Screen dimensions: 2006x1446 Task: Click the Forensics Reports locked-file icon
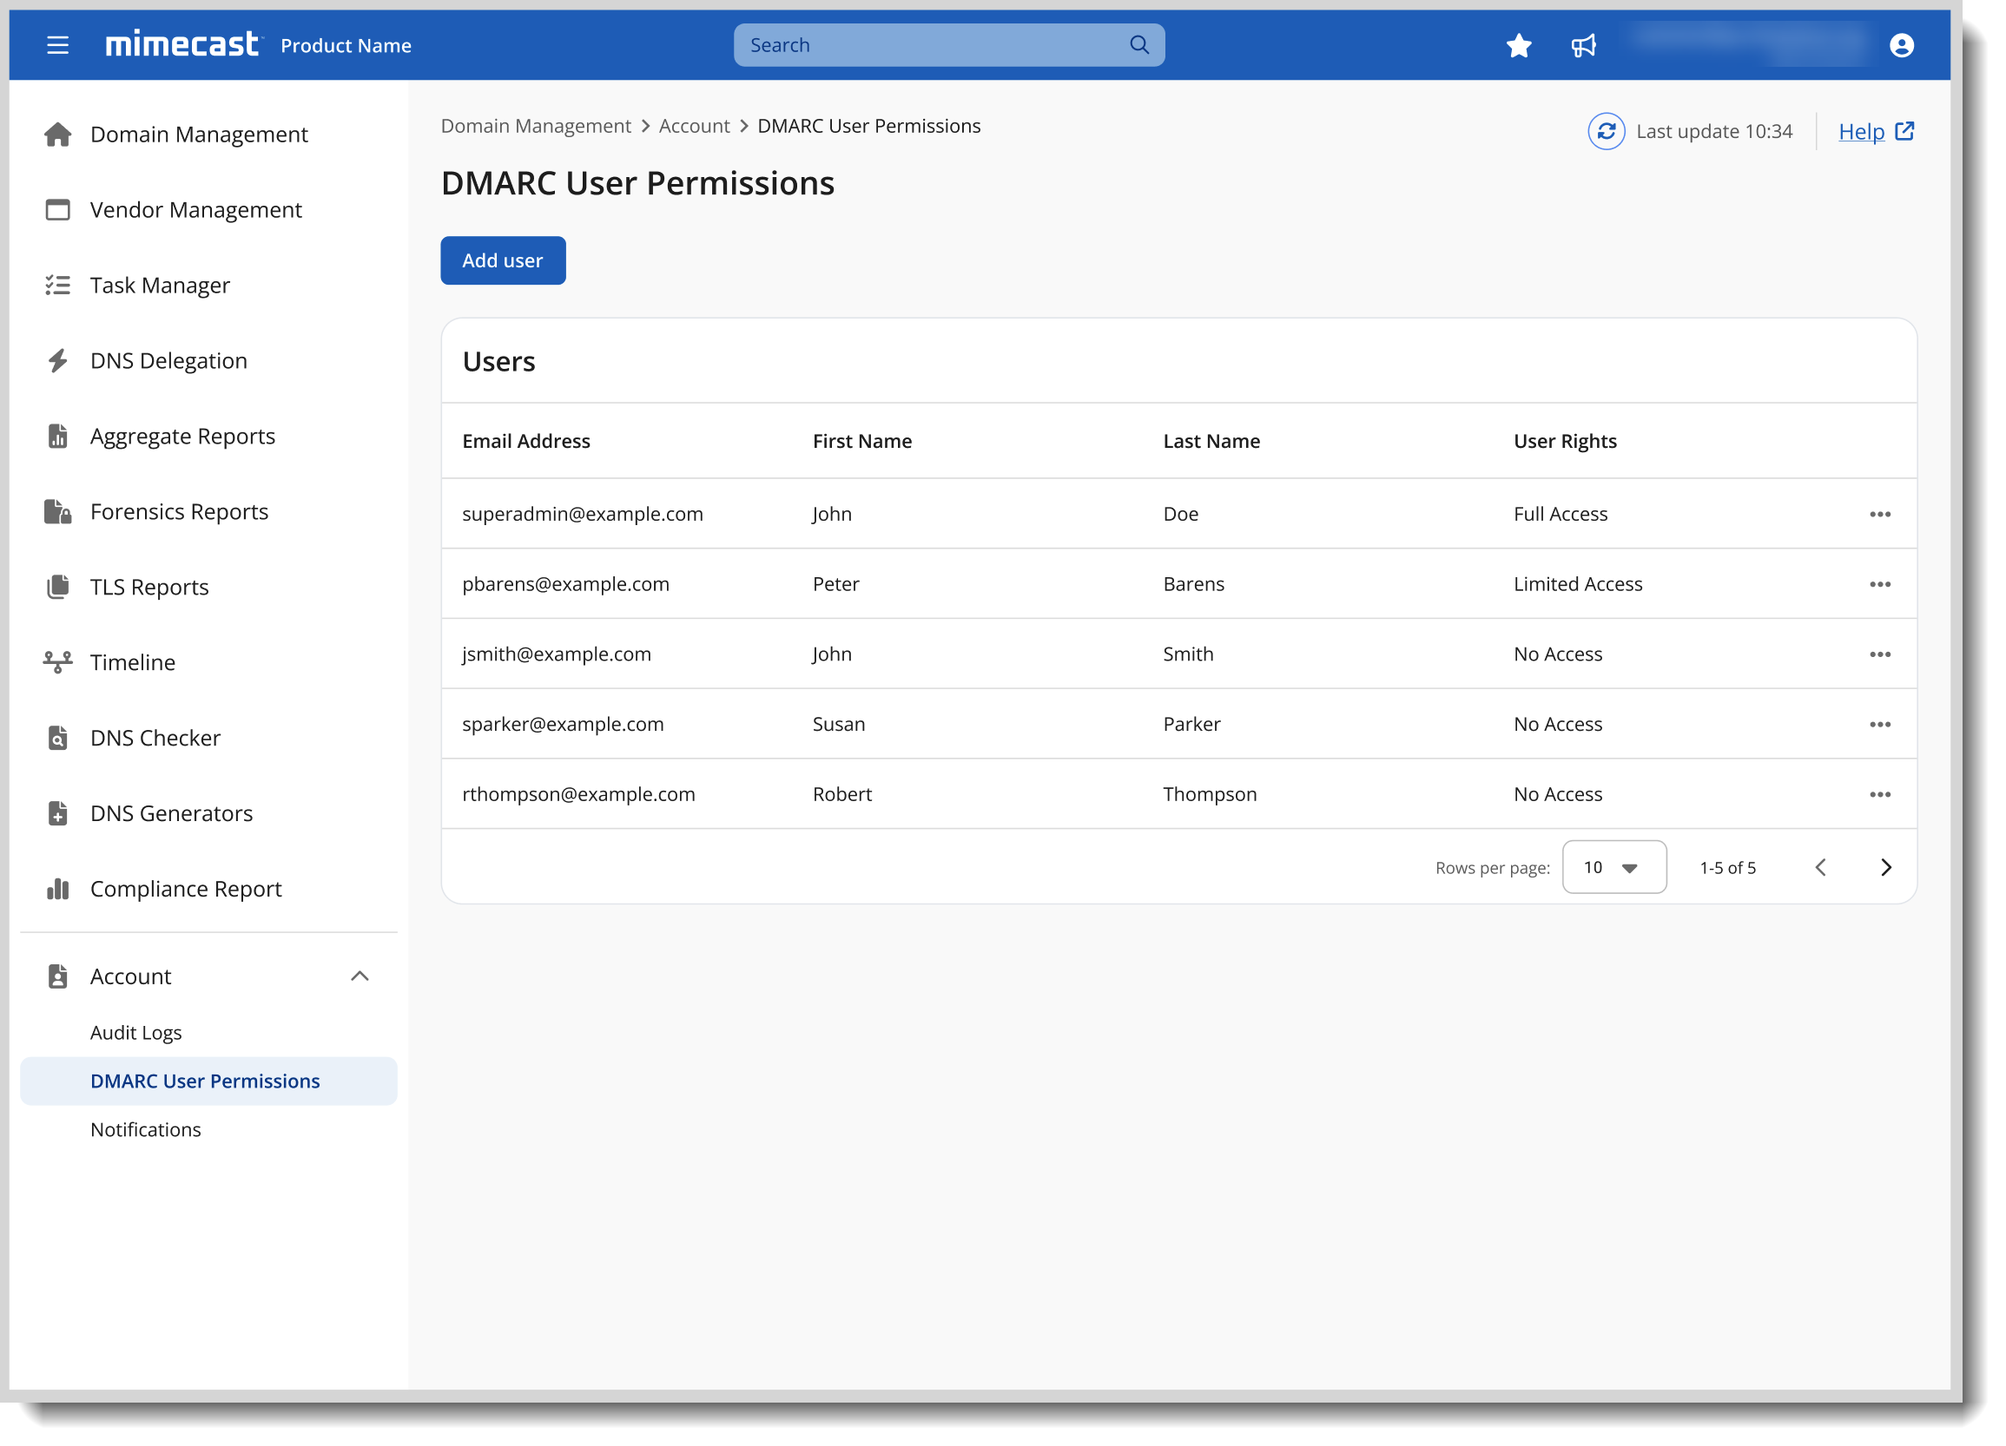coord(57,512)
